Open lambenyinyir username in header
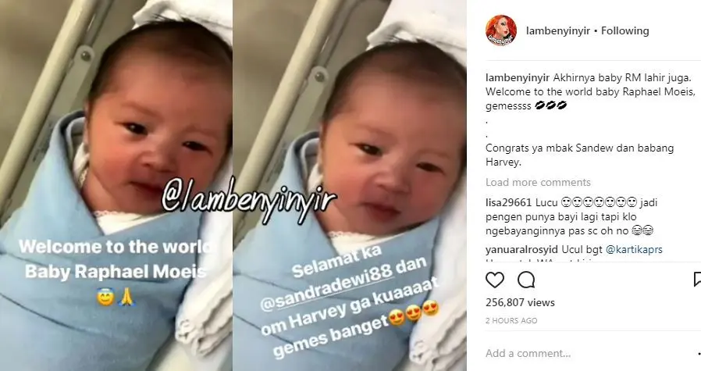Image resolution: width=701 pixels, height=371 pixels. pos(558,31)
